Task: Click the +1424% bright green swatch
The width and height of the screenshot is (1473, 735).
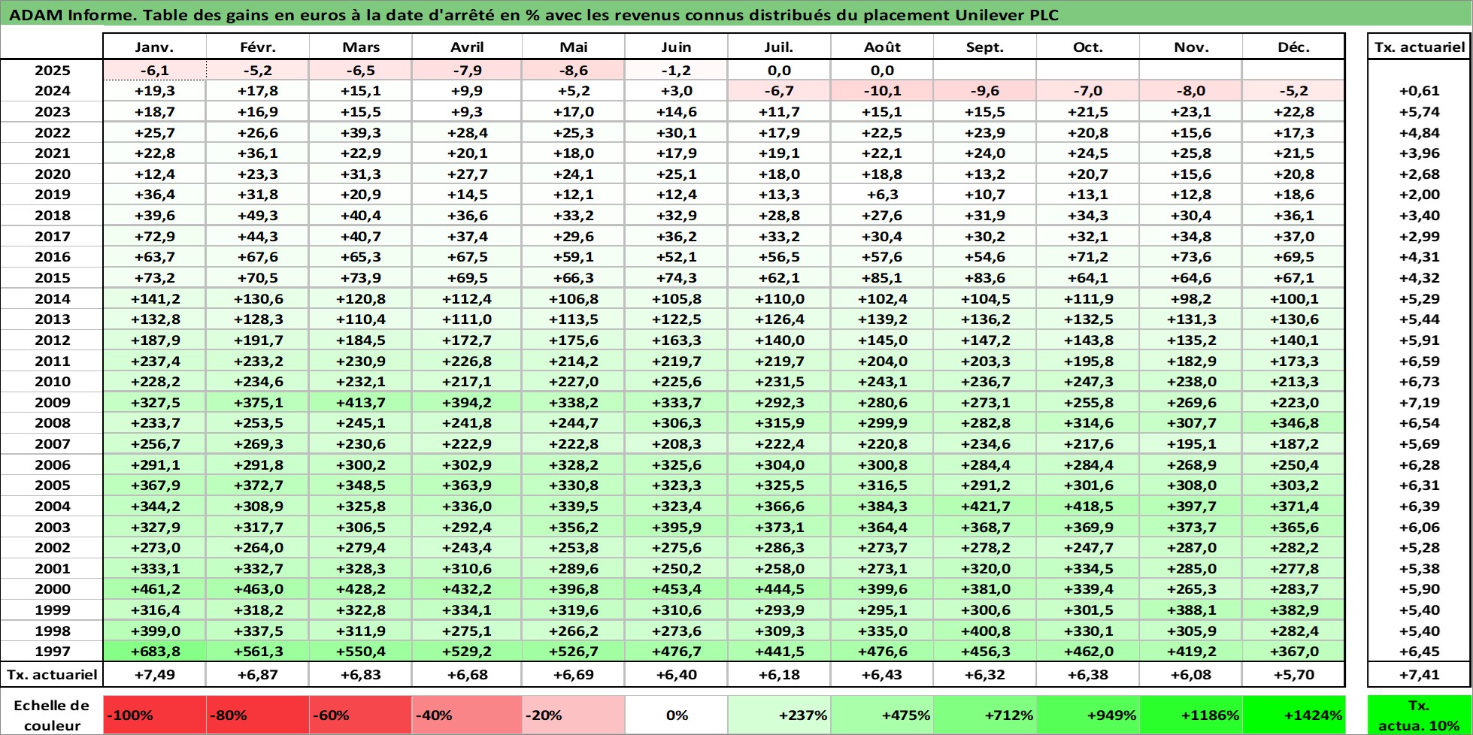Action: tap(1294, 715)
